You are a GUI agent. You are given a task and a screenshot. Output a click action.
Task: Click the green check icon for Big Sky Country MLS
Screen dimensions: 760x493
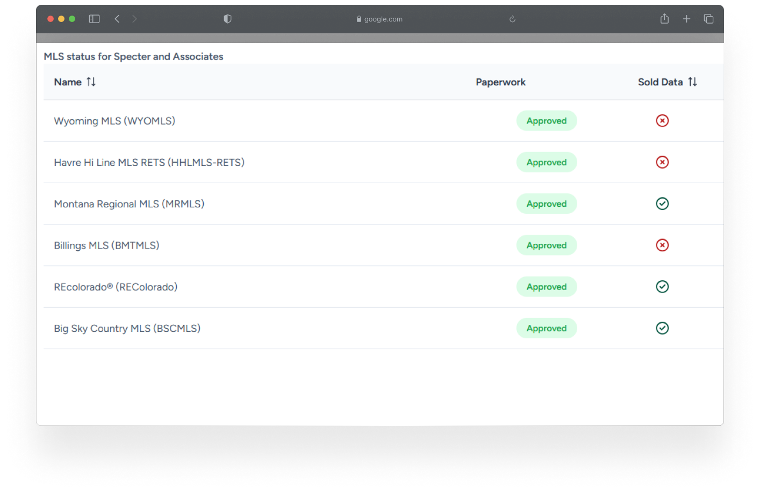pyautogui.click(x=662, y=328)
